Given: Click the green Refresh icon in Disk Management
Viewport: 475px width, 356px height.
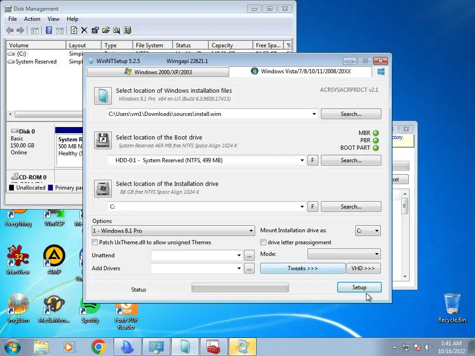Looking at the screenshot, I should click(74, 30).
